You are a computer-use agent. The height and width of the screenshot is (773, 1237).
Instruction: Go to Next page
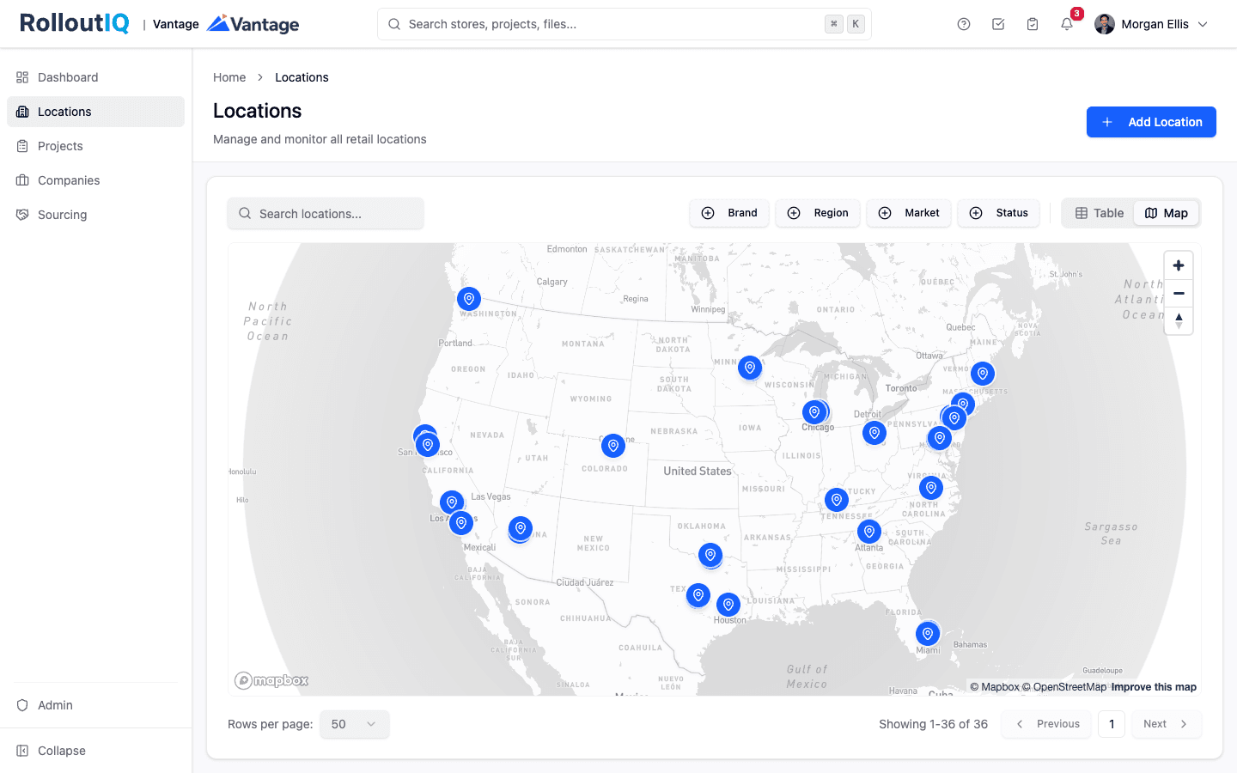click(1167, 724)
